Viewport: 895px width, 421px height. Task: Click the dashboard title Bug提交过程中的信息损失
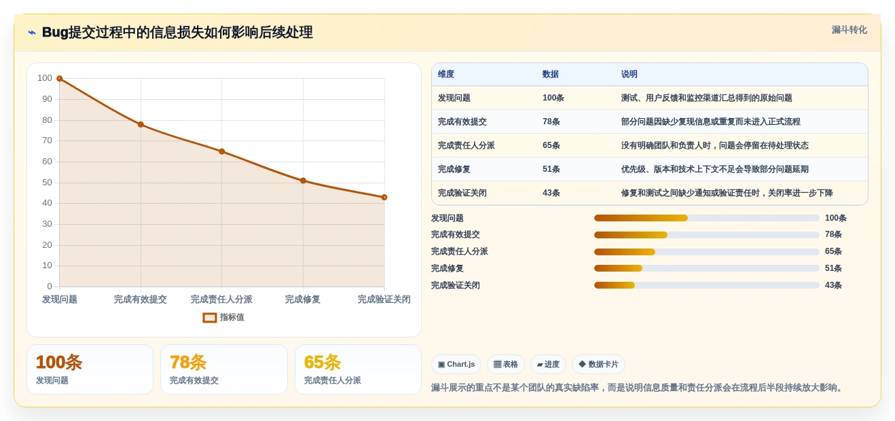point(177,33)
